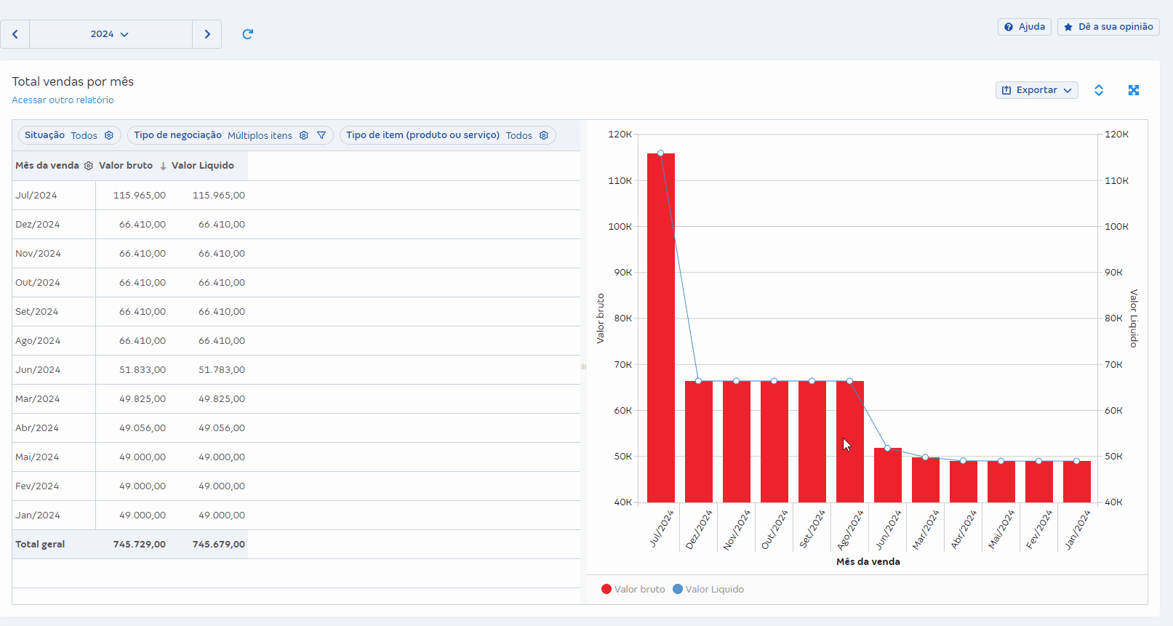The width and height of the screenshot is (1173, 626).
Task: Click the Valor Liquido column header
Action: [203, 166]
